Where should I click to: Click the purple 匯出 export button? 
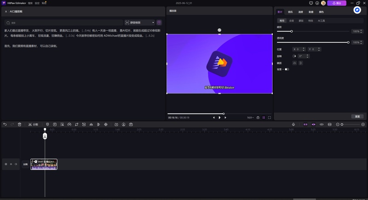point(337,3)
